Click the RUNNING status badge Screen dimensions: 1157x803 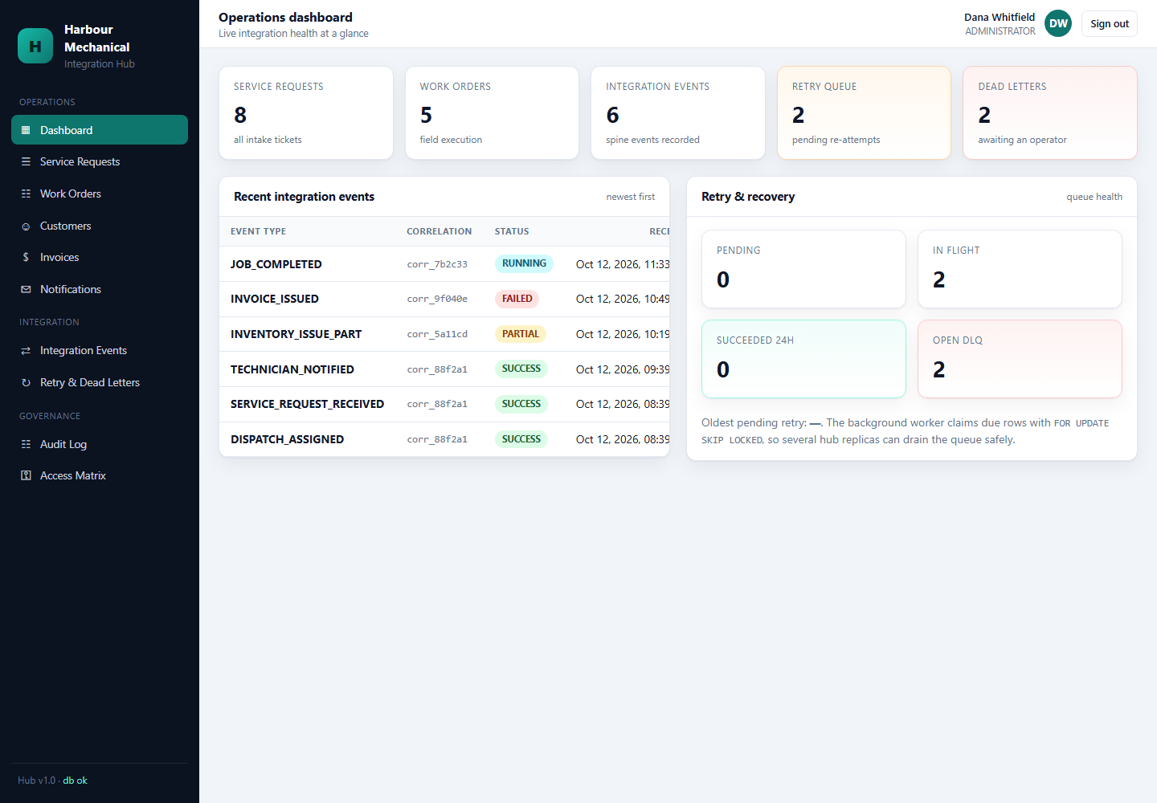click(524, 263)
